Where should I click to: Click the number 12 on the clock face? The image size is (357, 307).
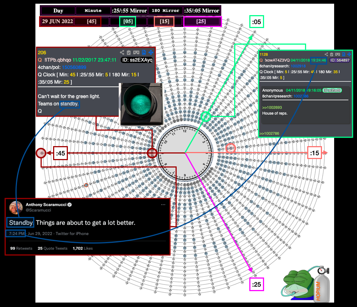(x=185, y=131)
